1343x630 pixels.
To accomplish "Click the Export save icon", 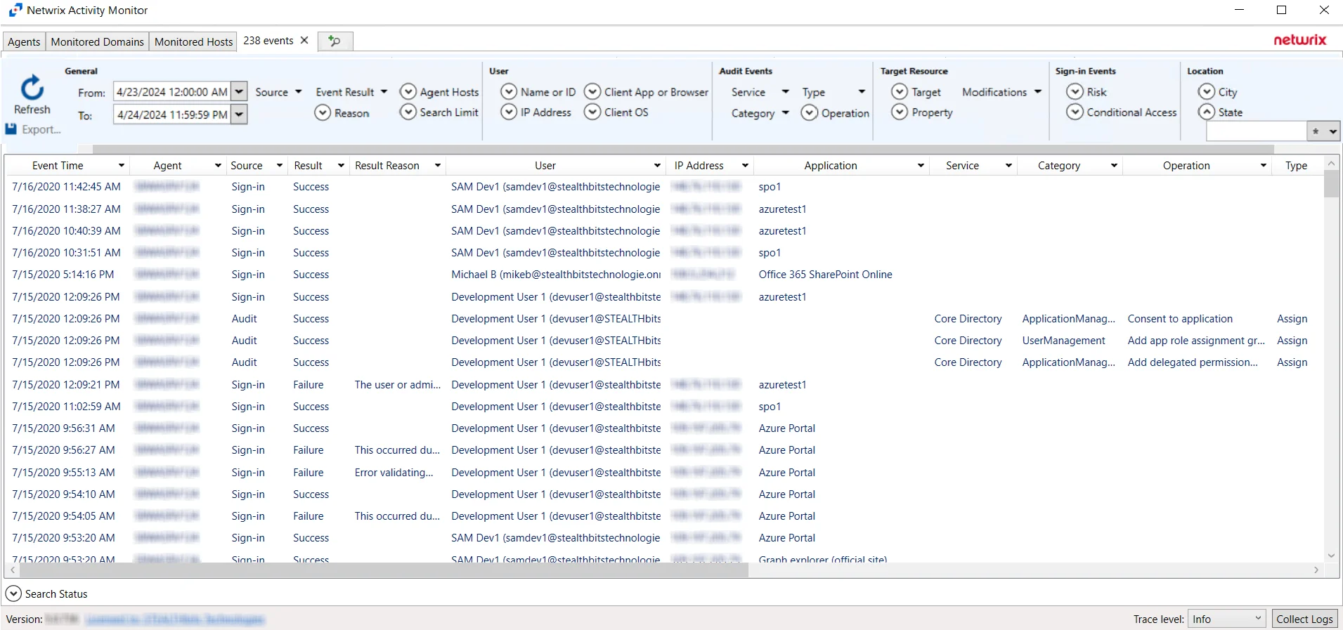I will click(11, 129).
